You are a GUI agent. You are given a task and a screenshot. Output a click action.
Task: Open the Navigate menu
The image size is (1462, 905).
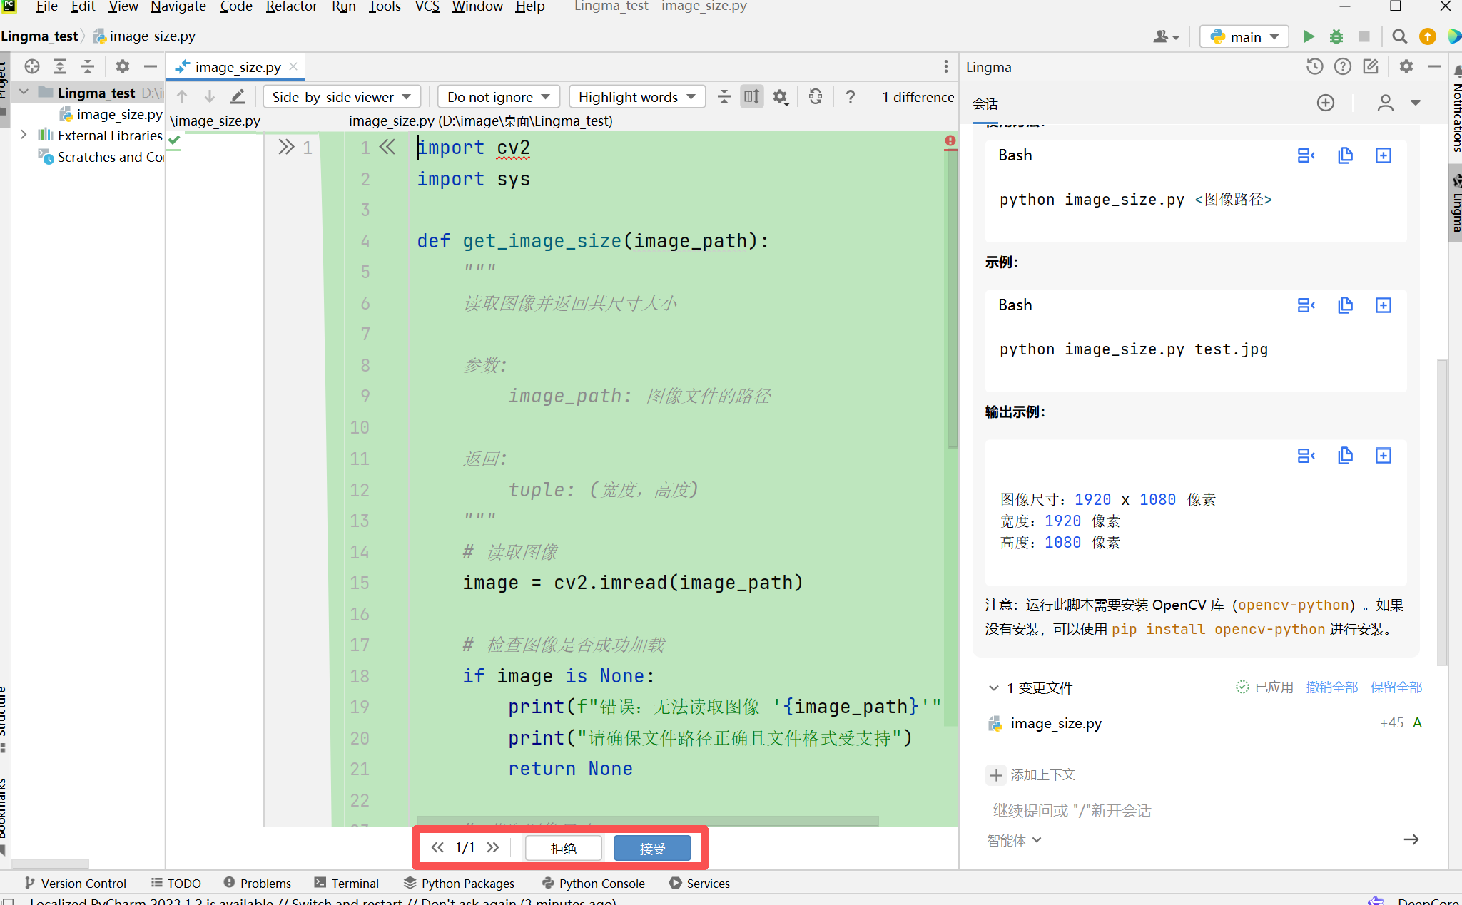tap(178, 7)
